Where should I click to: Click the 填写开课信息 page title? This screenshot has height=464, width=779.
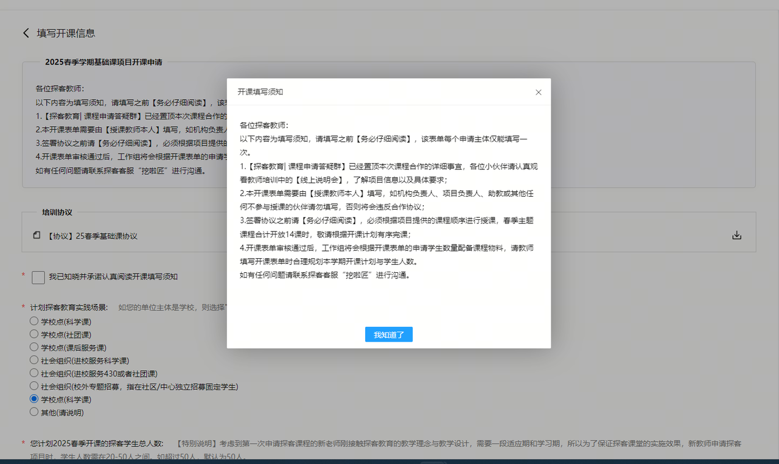(x=66, y=33)
